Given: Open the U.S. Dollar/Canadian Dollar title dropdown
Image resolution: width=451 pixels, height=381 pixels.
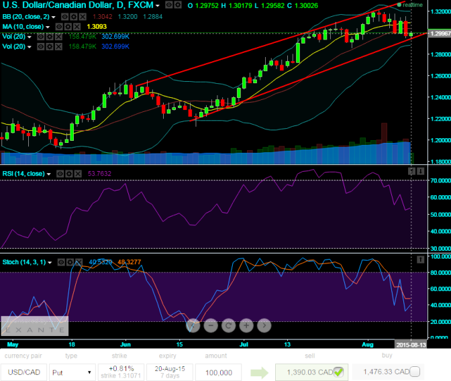Looking at the screenshot, I should coord(158,5).
